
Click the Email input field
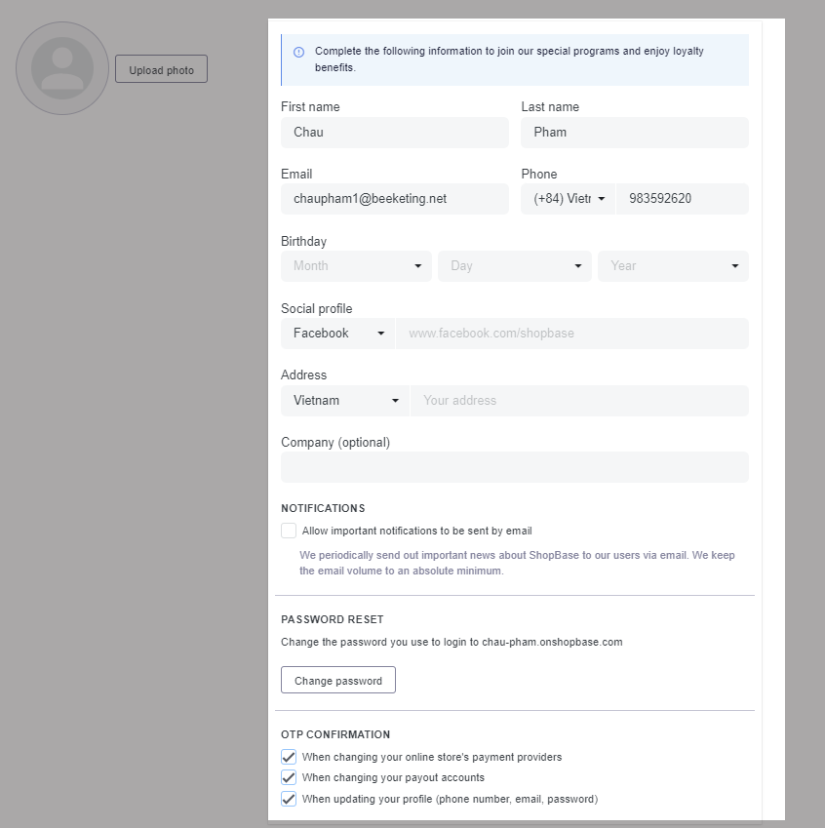click(394, 199)
